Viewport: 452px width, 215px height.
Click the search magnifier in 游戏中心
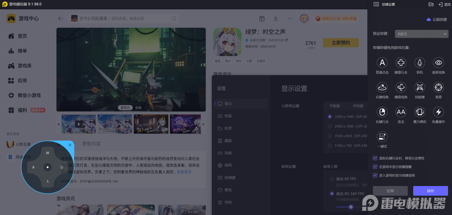(174, 19)
